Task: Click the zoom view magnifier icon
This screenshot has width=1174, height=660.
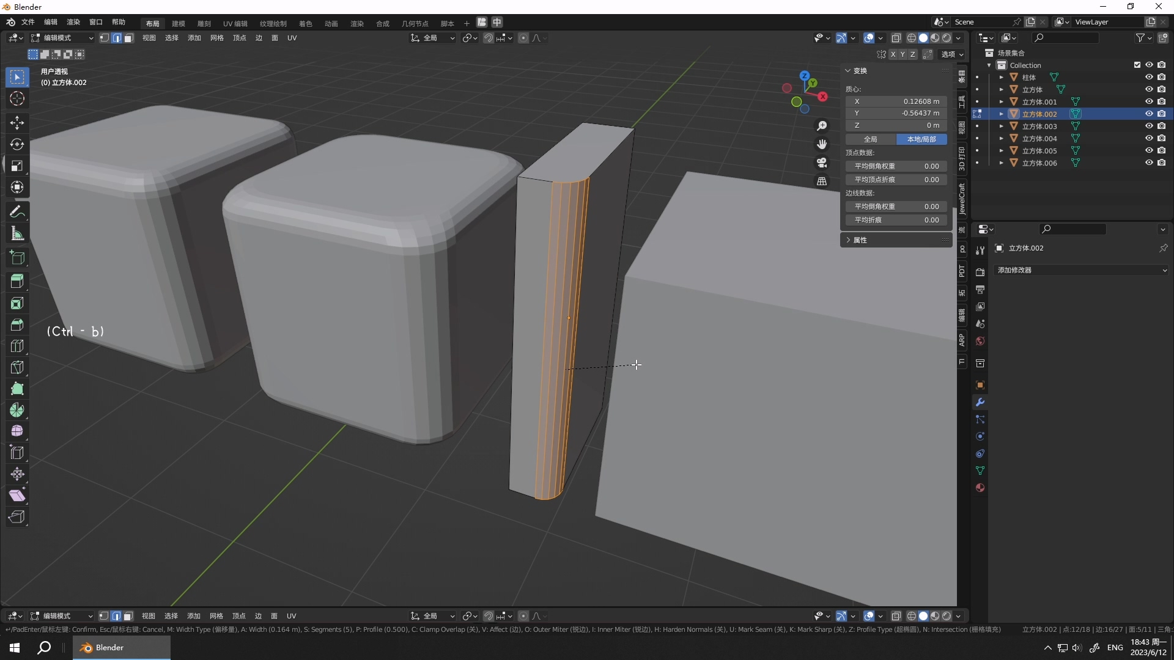Action: pos(822,125)
